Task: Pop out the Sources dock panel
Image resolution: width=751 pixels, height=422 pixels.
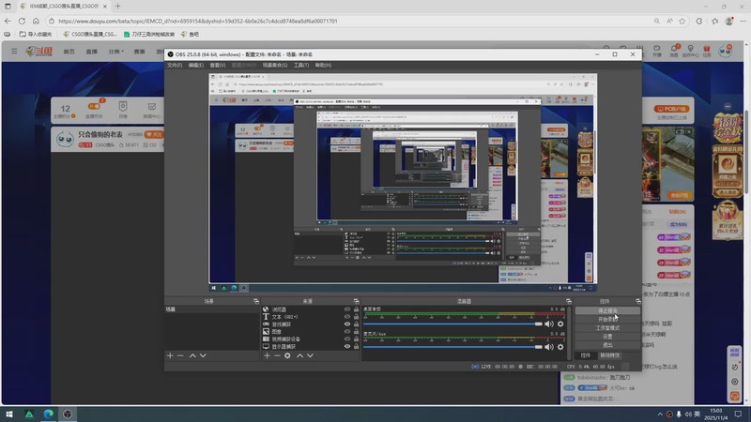Action: [356, 301]
